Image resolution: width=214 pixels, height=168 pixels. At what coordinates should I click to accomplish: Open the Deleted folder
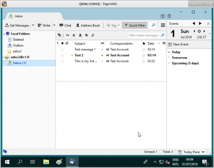(18, 40)
